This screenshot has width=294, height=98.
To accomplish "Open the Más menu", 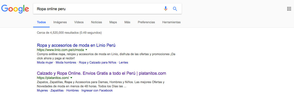I will click(x=127, y=22).
